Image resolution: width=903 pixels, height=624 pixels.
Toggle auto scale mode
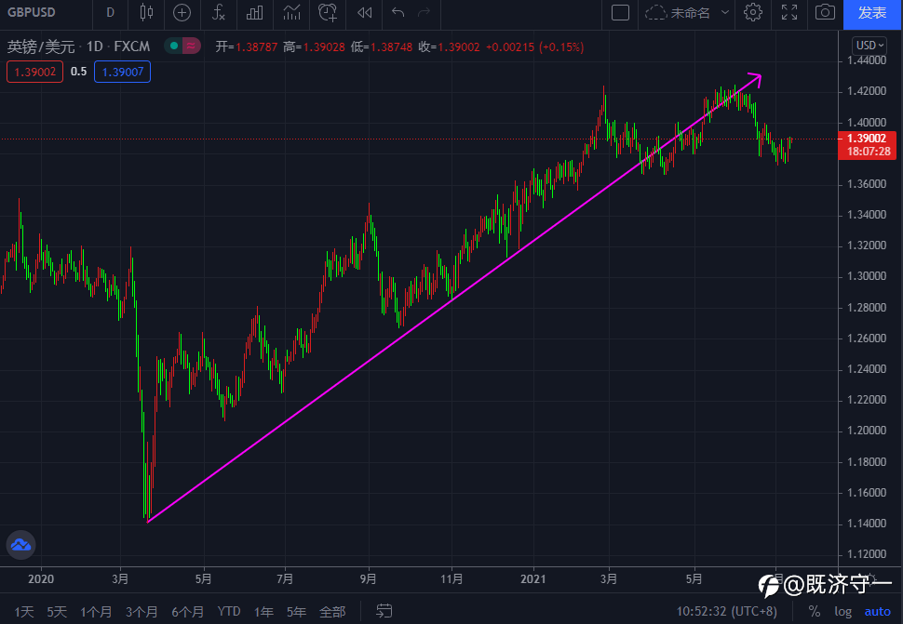pyautogui.click(x=877, y=611)
